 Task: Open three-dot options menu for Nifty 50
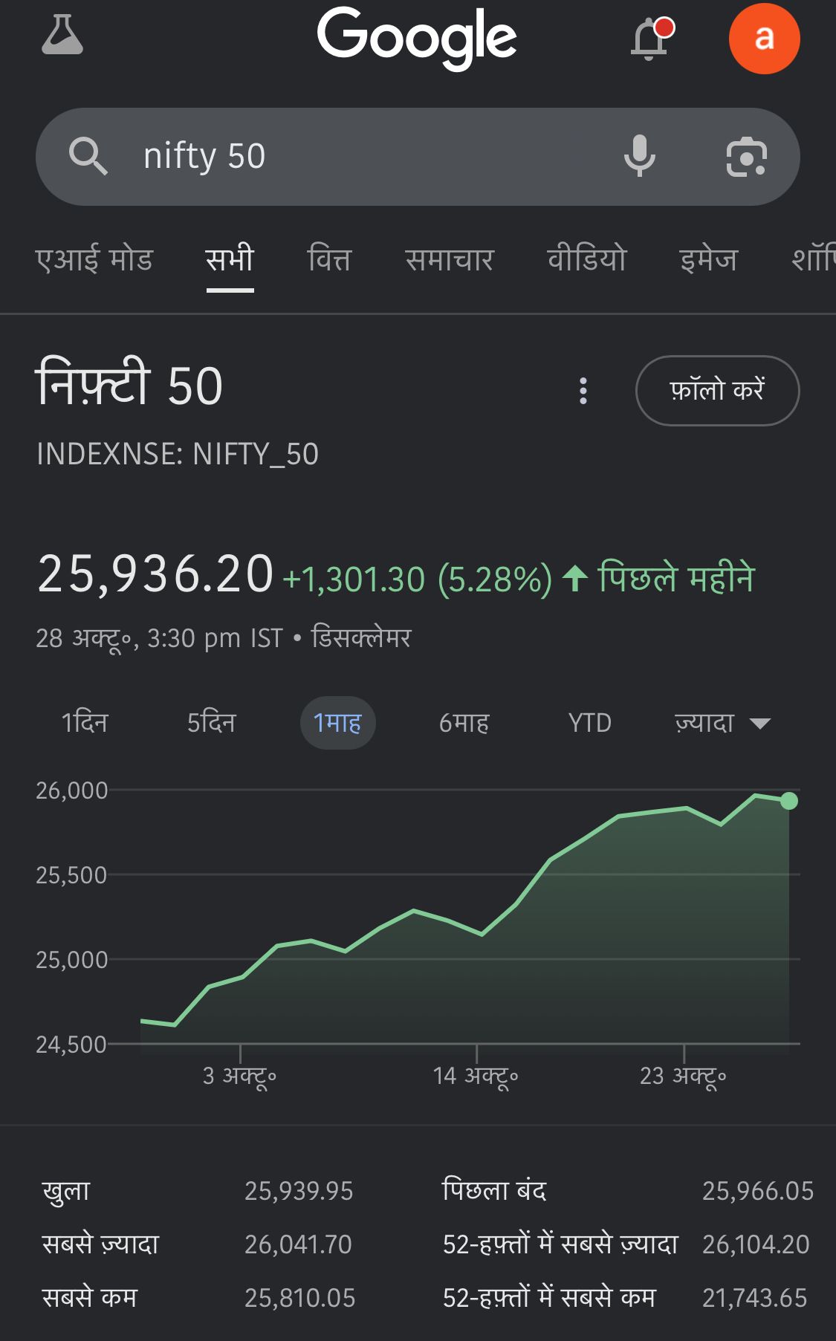pos(583,391)
